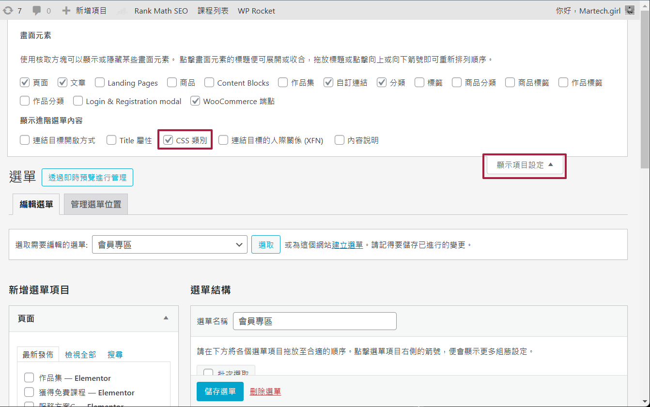Enable the Landing Pages checkbox

click(x=100, y=83)
